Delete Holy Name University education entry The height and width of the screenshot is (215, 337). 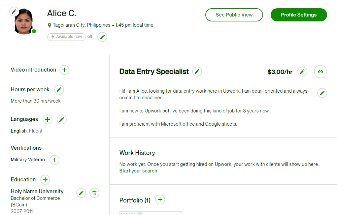tap(94, 193)
